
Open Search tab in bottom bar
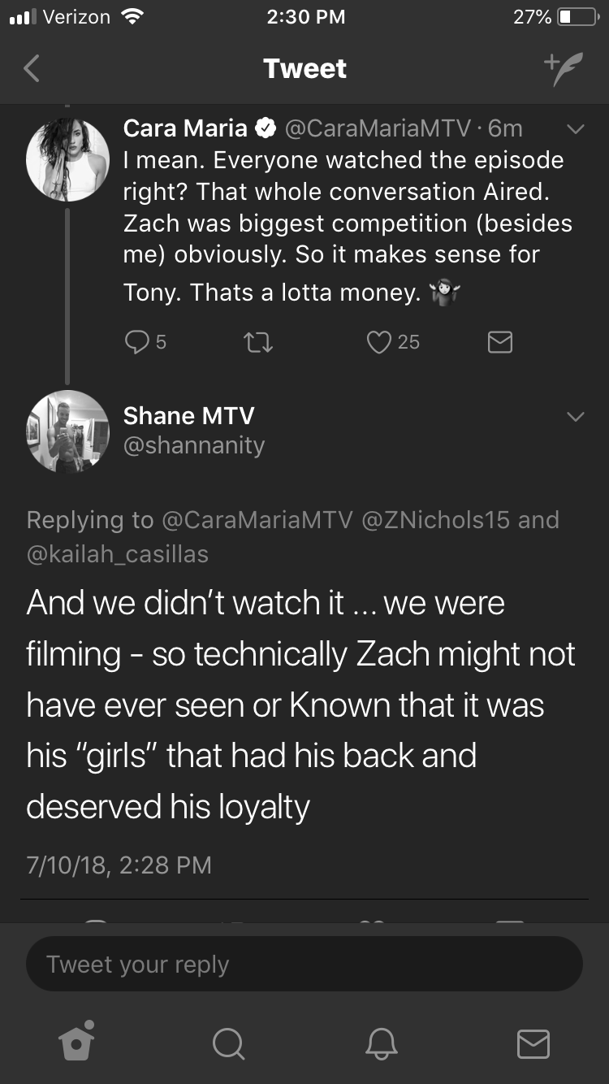pos(228,1043)
